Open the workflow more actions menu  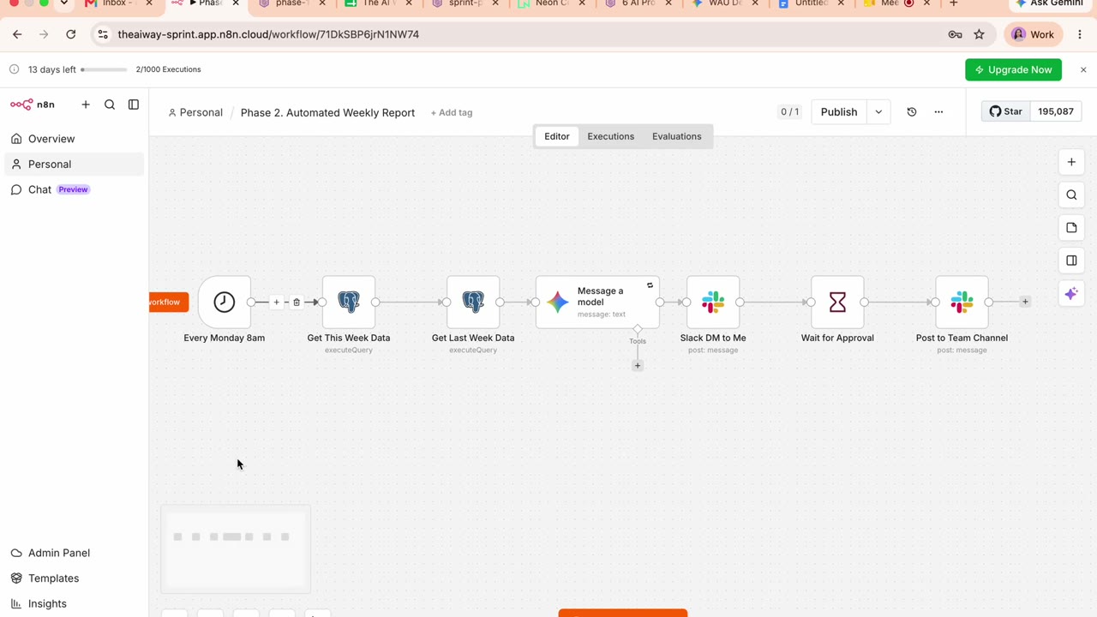938,112
